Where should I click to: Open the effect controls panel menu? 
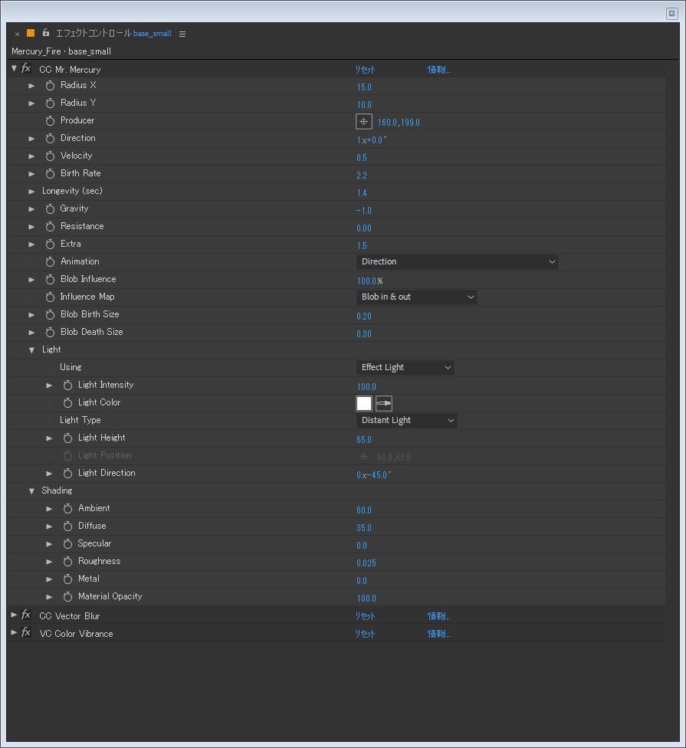point(182,34)
